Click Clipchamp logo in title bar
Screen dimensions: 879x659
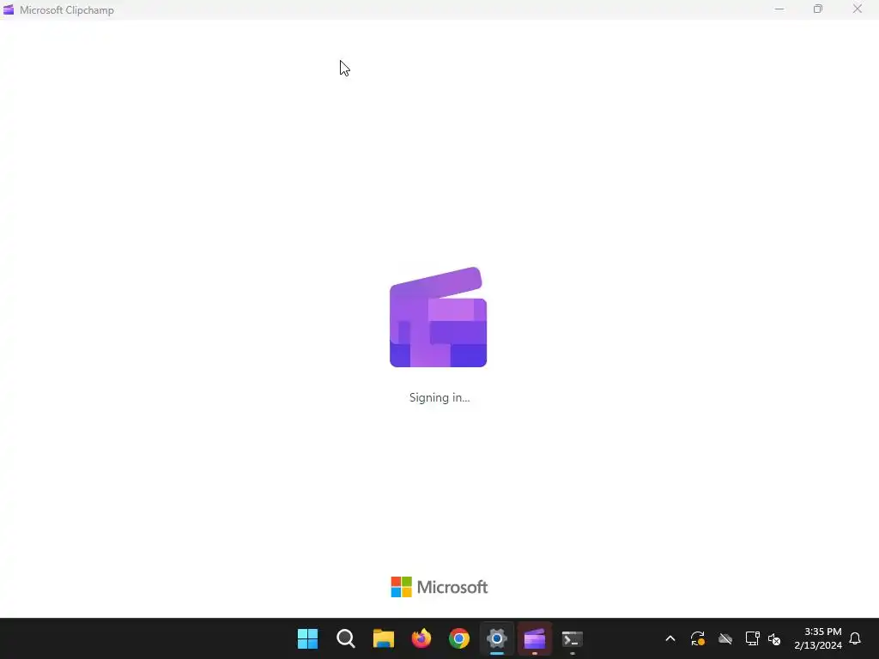[9, 9]
